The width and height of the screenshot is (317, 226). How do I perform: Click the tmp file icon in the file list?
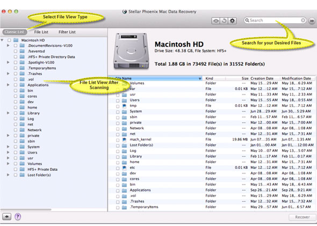pyautogui.click(x=124, y=106)
